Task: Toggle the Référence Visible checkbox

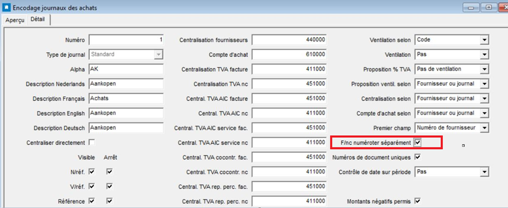Action: pos(92,201)
